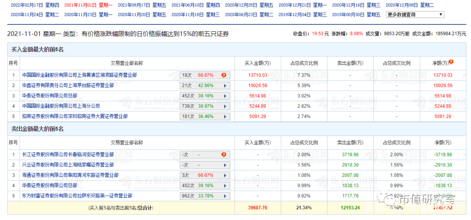
Task: Click 买入金额最大的前5名 section header
Action: tap(38, 50)
